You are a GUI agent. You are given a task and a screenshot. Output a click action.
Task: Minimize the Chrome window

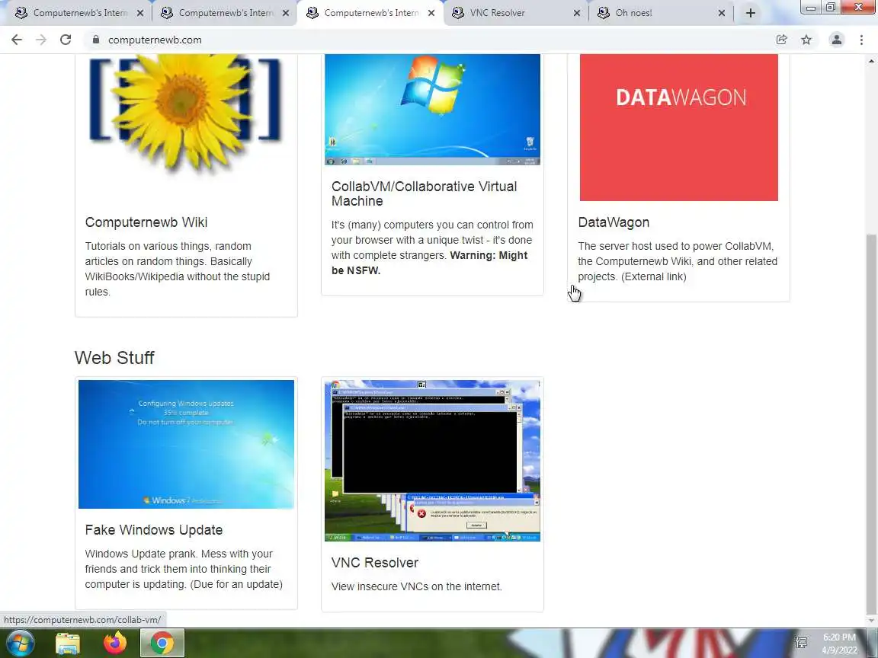810,8
